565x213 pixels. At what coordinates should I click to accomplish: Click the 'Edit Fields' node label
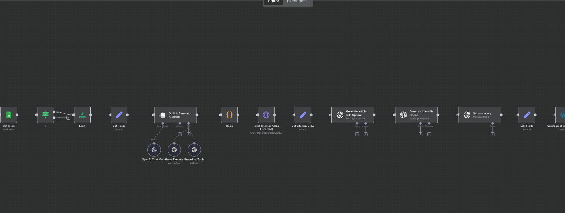pyautogui.click(x=527, y=126)
